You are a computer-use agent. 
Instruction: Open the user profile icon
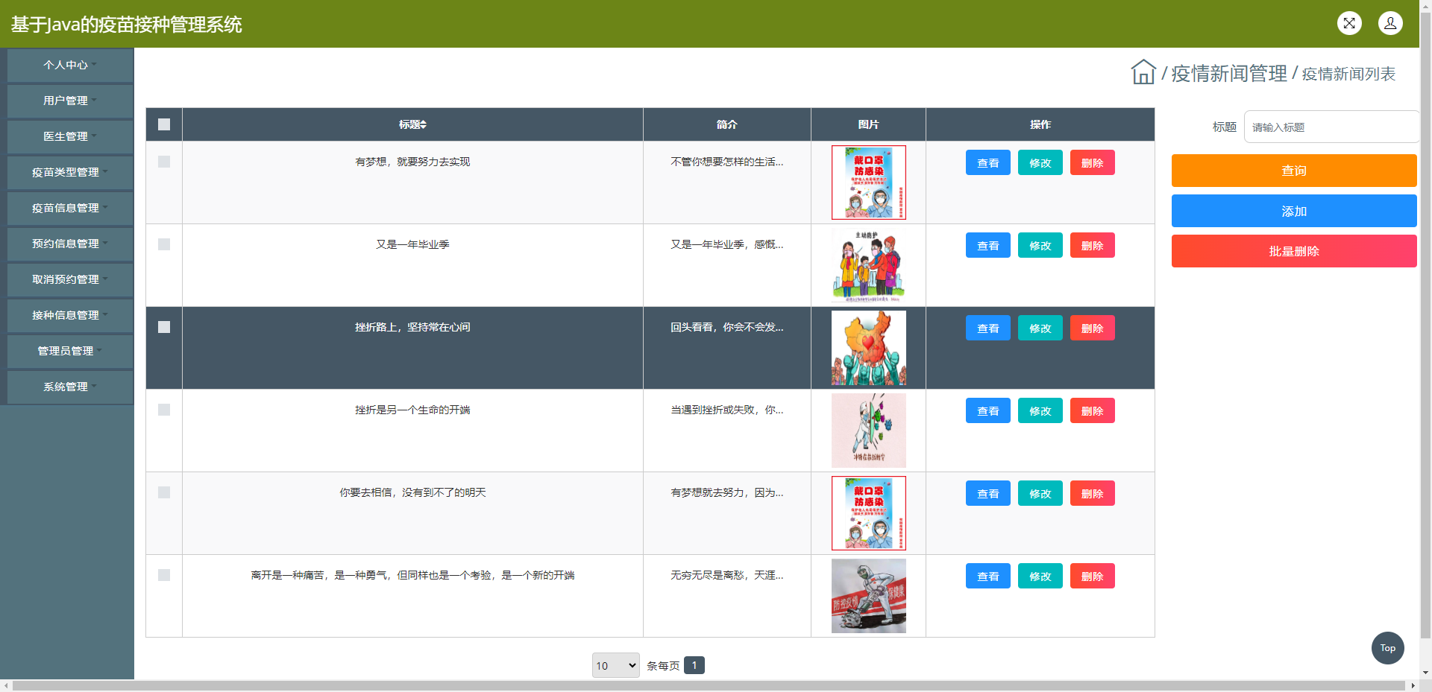1390,23
